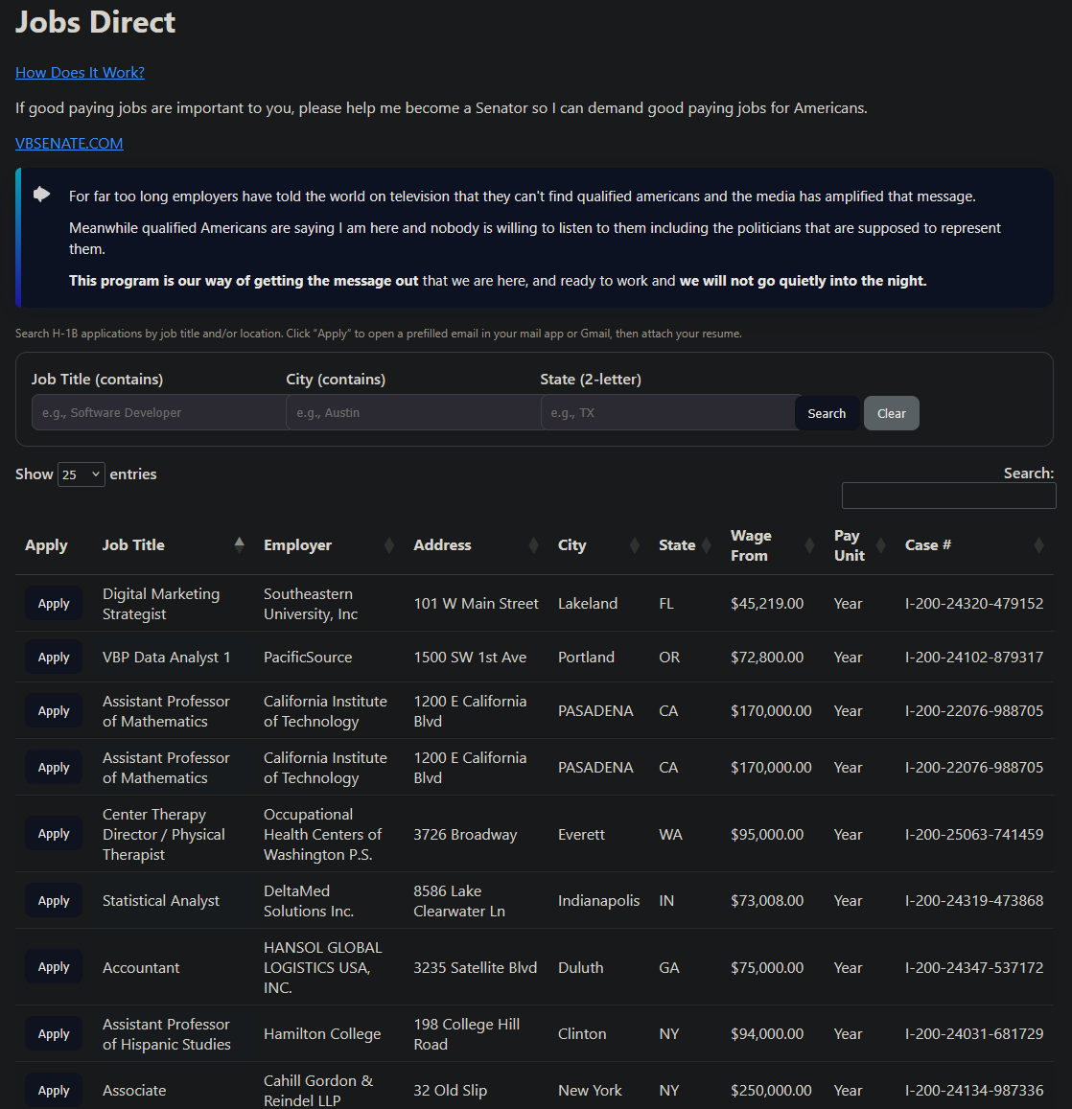This screenshot has height=1109, width=1072.
Task: Select case number I-200-24134-987336
Action: pos(973,1091)
